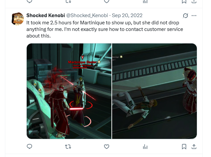This screenshot has height=157, width=211.
Task: Like the previous tweet above
Action: [x=106, y=1]
